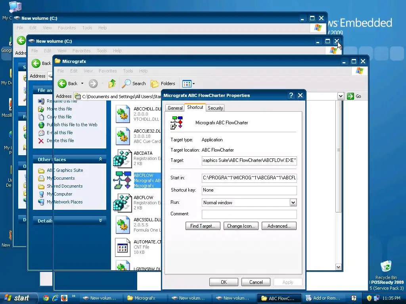The height and width of the screenshot is (304, 406).
Task: Cancel the properties dialog
Action: pyautogui.click(x=256, y=282)
